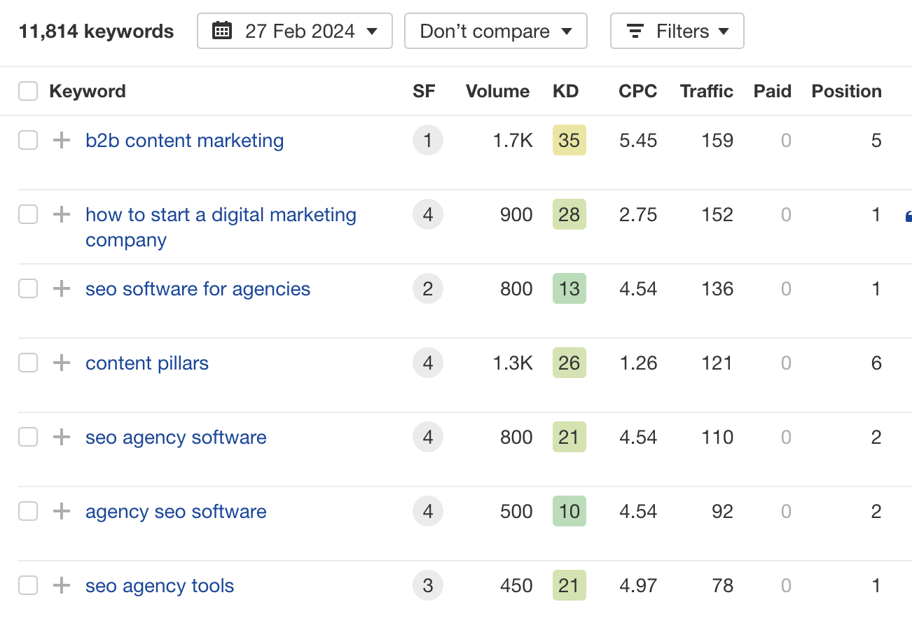Viewport: 912px width, 630px height.
Task: Click the plus icon beside content pillars
Action: point(62,363)
